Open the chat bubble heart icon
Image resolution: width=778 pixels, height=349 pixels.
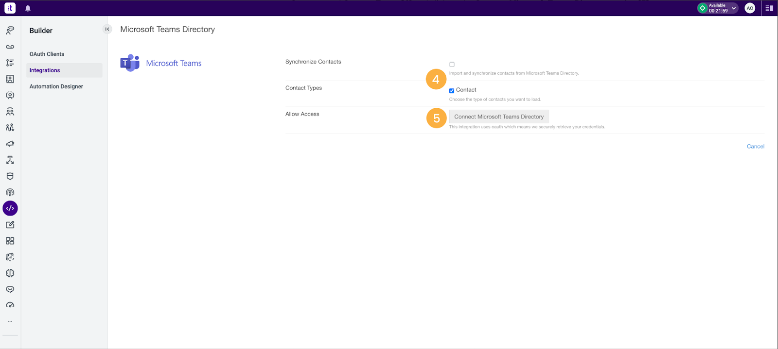click(x=10, y=289)
